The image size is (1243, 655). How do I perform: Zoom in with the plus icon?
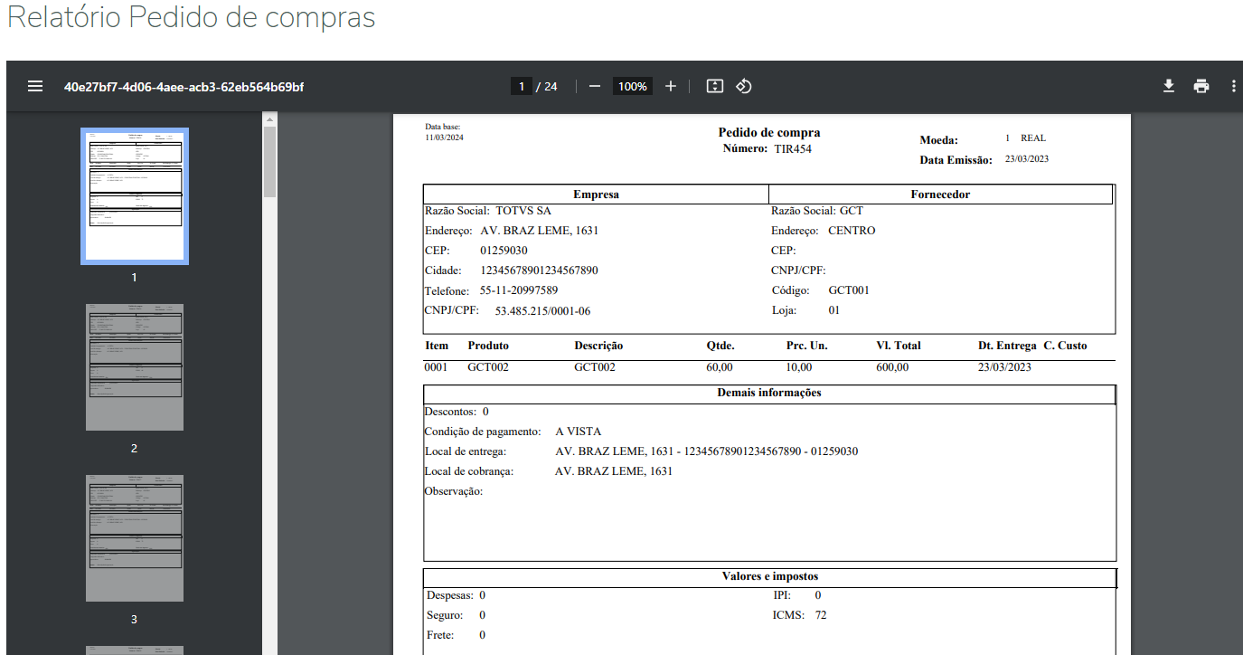point(671,86)
